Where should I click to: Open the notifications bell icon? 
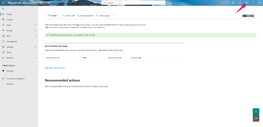click(240, 3)
